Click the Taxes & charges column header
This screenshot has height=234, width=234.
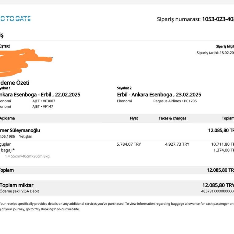point(172,118)
